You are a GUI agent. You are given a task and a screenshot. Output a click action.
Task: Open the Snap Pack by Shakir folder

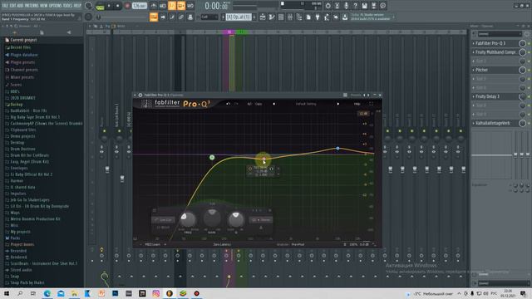click(27, 282)
